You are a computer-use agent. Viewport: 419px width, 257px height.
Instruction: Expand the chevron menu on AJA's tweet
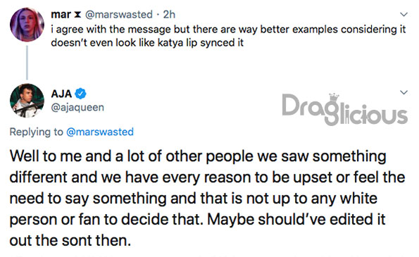(404, 92)
